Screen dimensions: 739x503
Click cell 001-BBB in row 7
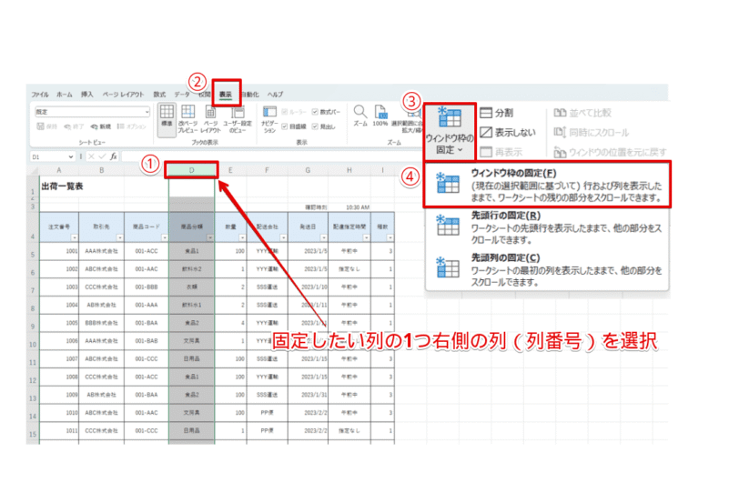click(x=147, y=287)
